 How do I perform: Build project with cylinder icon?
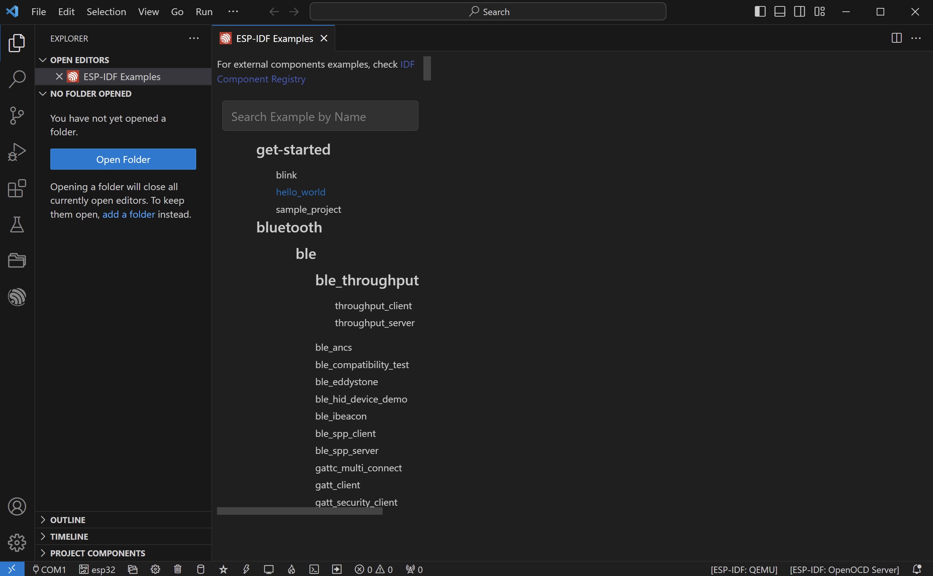pyautogui.click(x=201, y=569)
